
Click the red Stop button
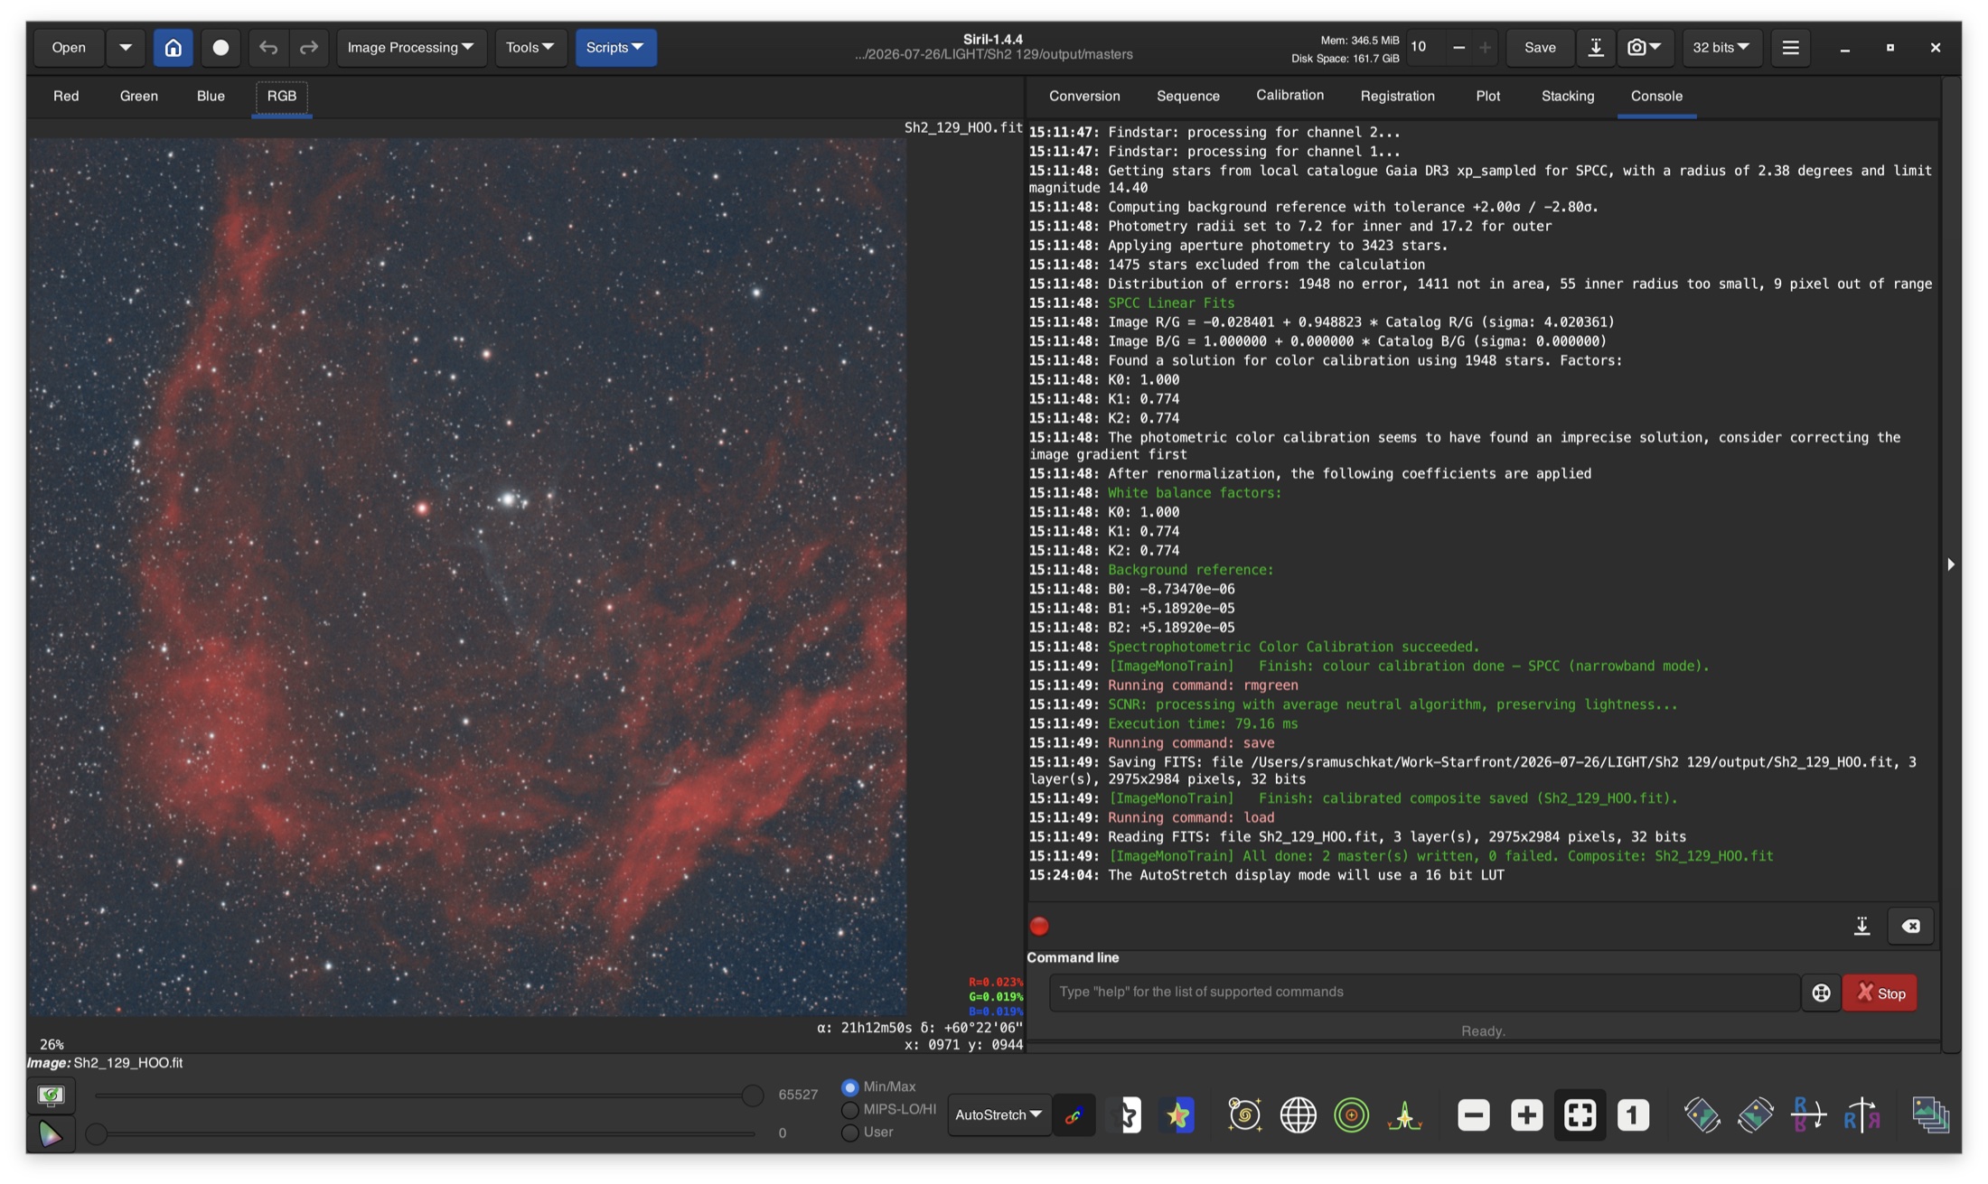tap(1880, 993)
